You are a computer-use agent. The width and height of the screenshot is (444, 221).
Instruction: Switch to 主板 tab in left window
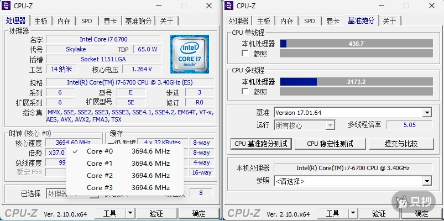[x=41, y=21]
